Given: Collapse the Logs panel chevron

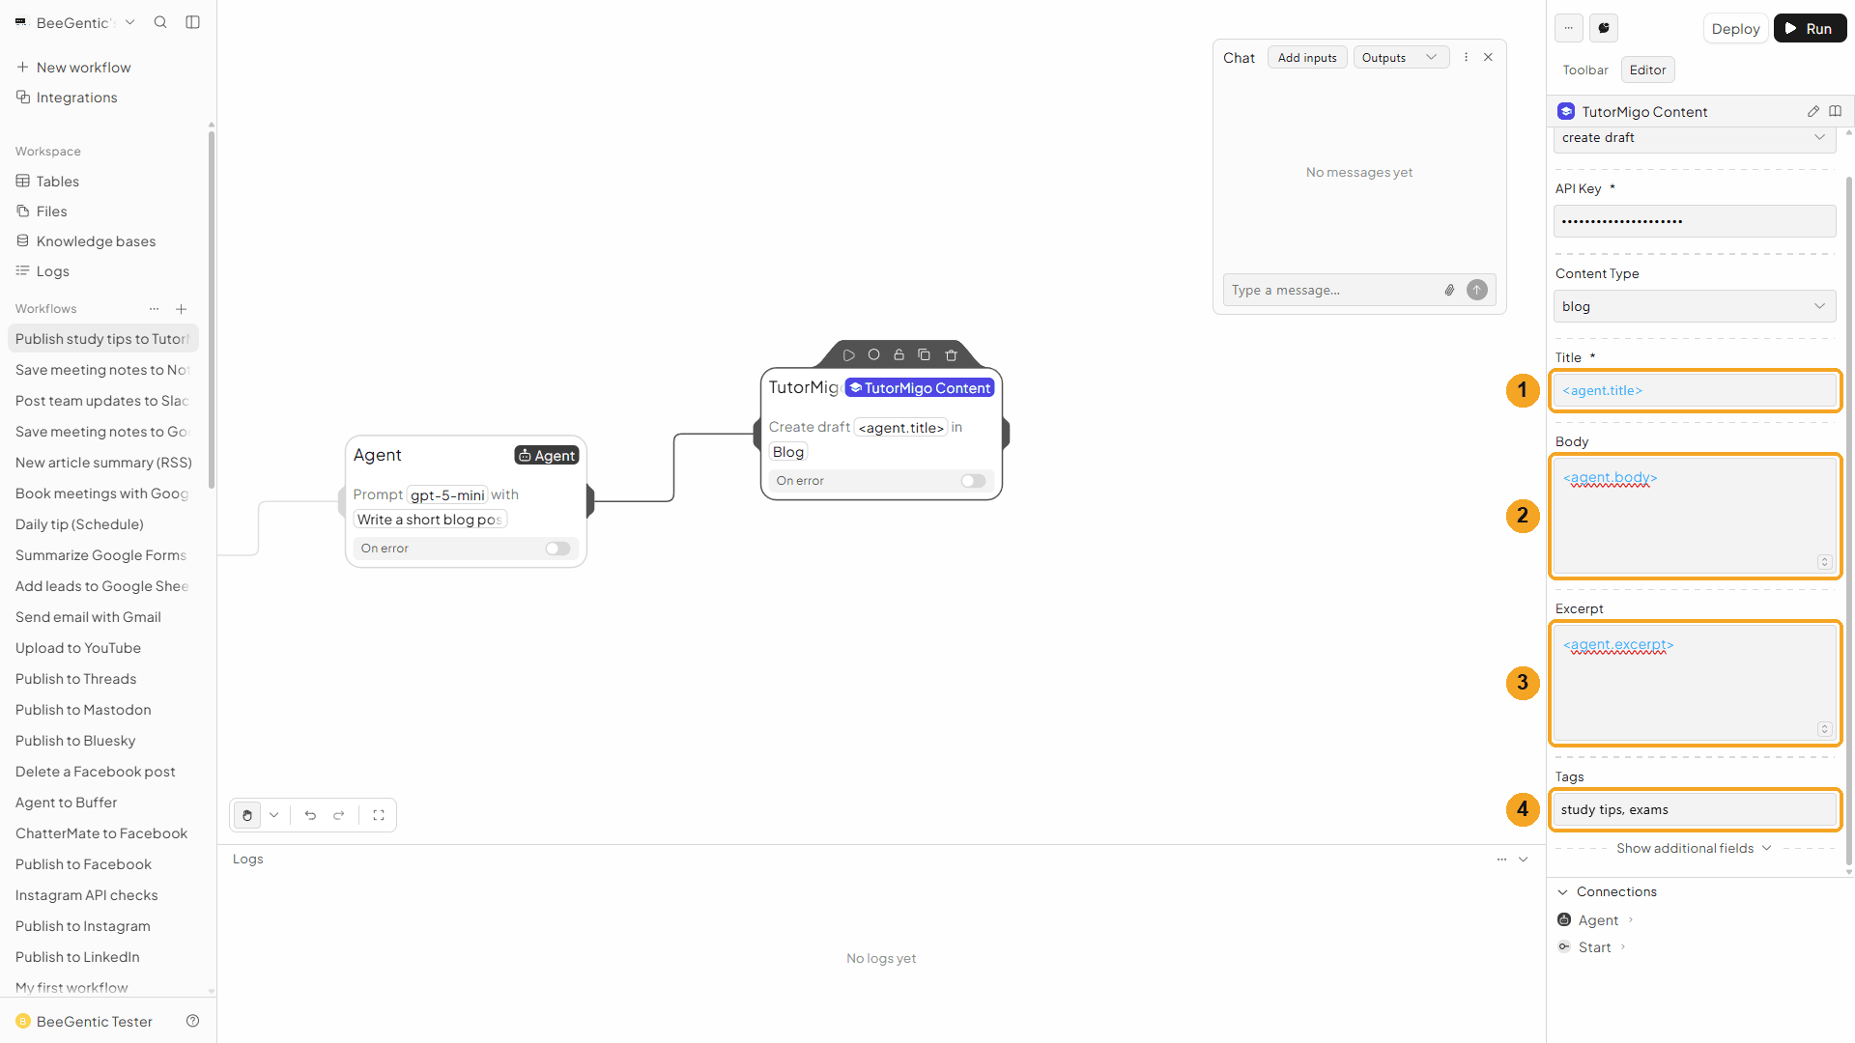Looking at the screenshot, I should coord(1524,860).
